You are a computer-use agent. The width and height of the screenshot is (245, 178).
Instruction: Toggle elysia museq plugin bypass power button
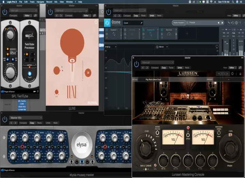coord(5,119)
